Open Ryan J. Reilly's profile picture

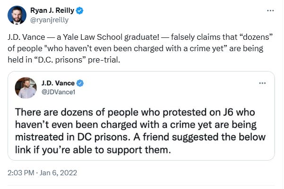point(17,15)
